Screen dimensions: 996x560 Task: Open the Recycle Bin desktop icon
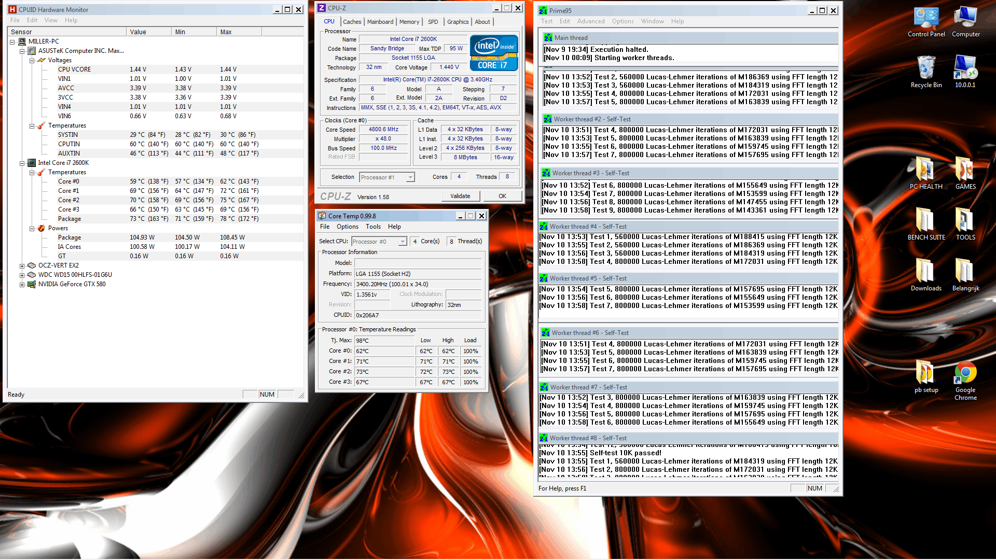tap(926, 73)
